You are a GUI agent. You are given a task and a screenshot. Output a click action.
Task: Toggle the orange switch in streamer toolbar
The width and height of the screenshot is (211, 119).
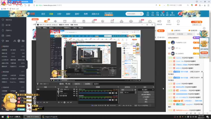[x=46, y=21]
